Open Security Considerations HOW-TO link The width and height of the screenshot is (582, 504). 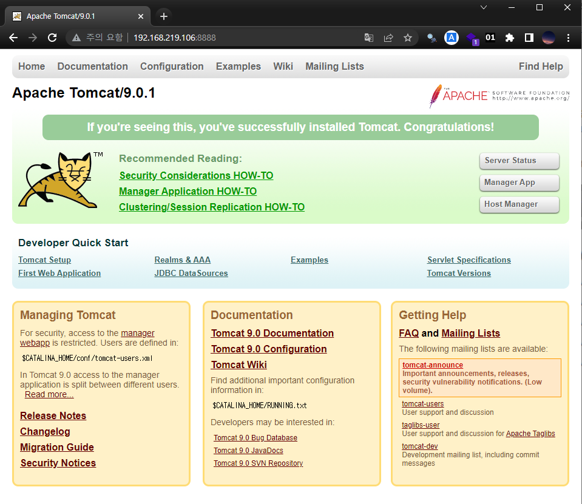click(x=196, y=175)
